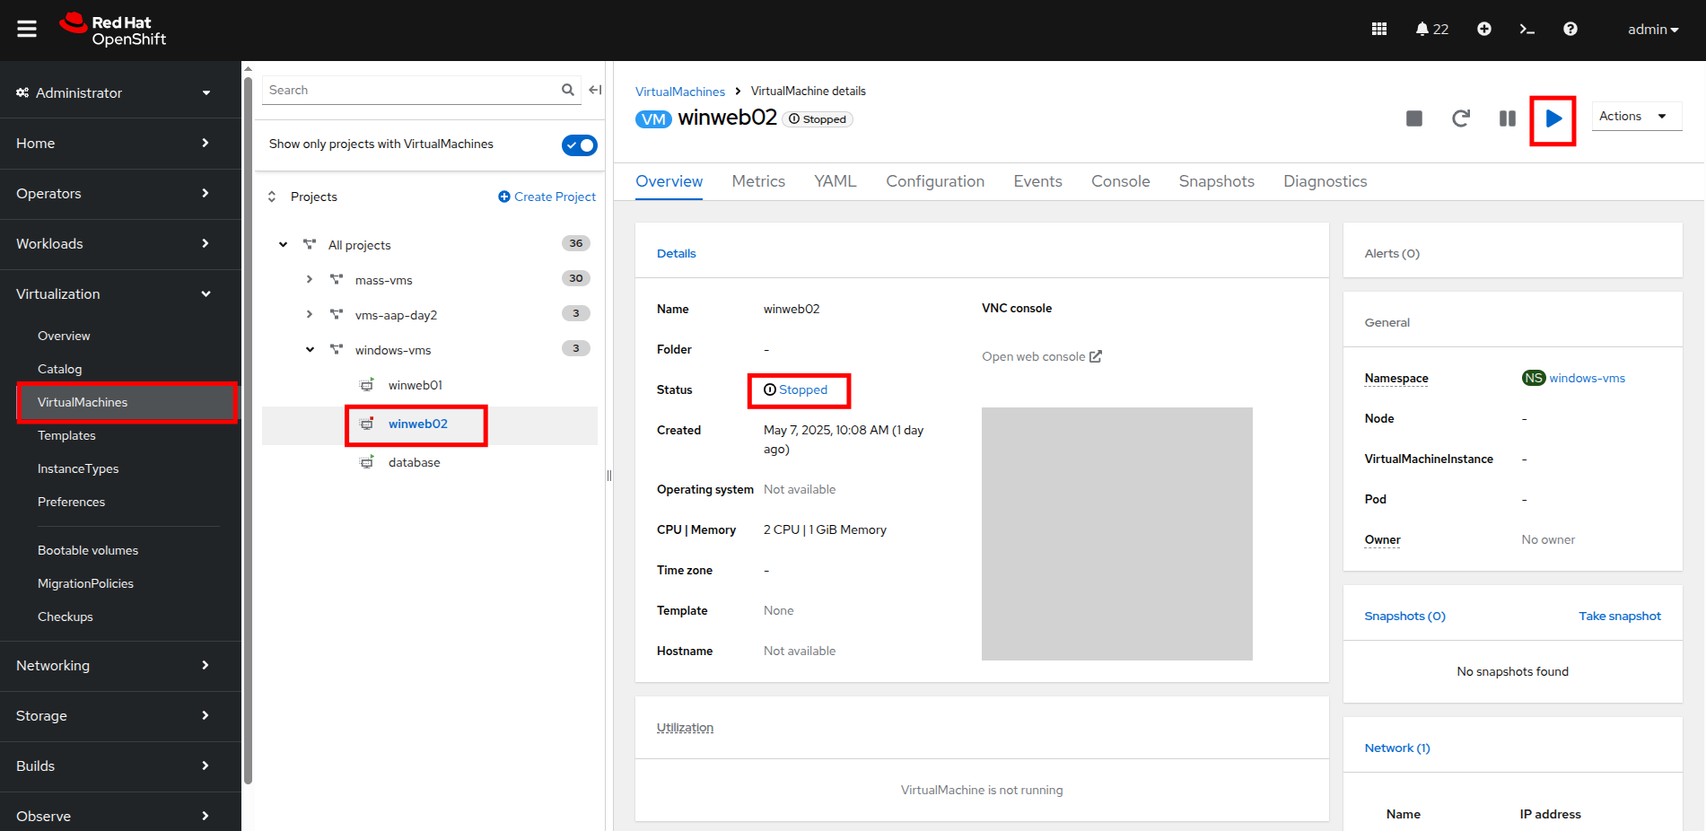Pause the virtual machine
Image resolution: width=1706 pixels, height=831 pixels.
pyautogui.click(x=1507, y=118)
